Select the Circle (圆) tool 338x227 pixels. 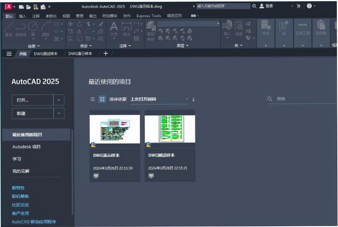coord(33,29)
